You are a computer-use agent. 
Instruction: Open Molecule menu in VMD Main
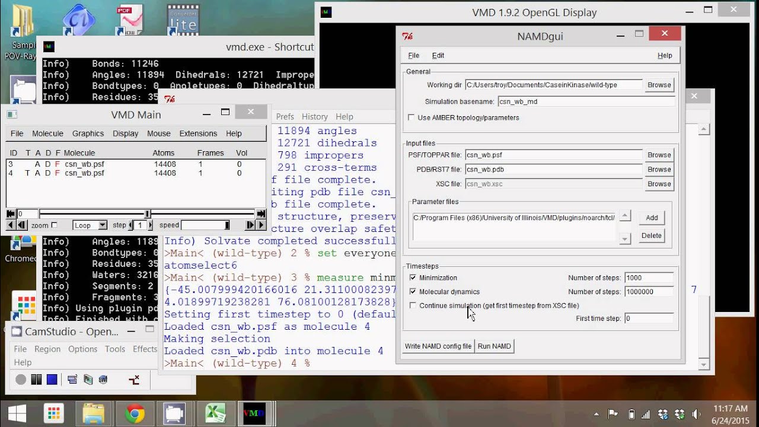(47, 133)
